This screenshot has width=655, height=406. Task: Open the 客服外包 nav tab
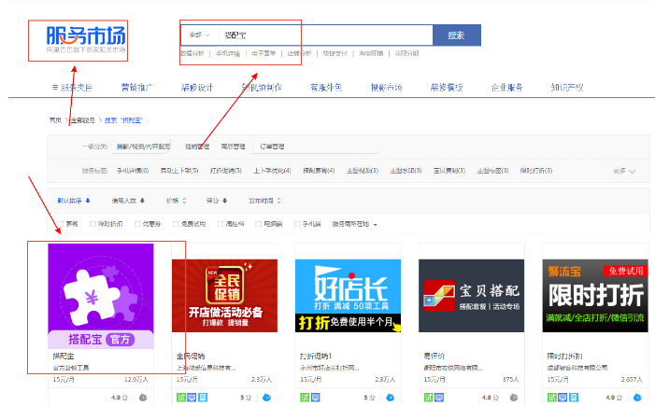click(x=326, y=88)
